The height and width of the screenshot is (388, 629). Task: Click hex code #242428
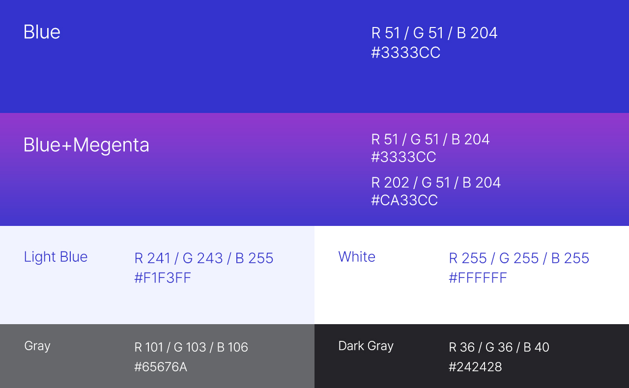(475, 367)
